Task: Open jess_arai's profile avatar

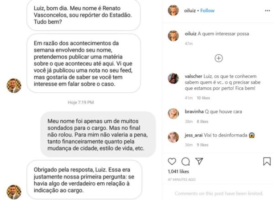Action: (x=174, y=137)
